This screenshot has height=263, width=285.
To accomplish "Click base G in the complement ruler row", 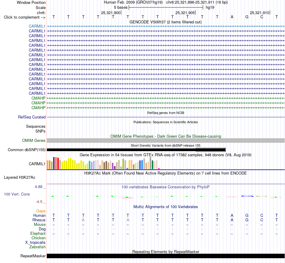I will pos(247,17).
